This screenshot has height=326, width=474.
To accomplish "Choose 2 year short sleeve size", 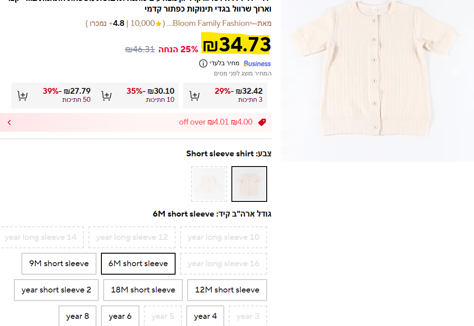I will click(56, 290).
